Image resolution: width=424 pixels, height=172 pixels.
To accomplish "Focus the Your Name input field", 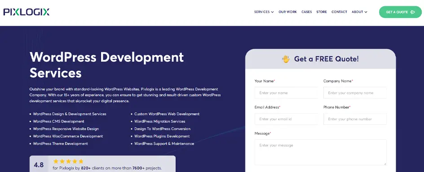I will [x=286, y=93].
